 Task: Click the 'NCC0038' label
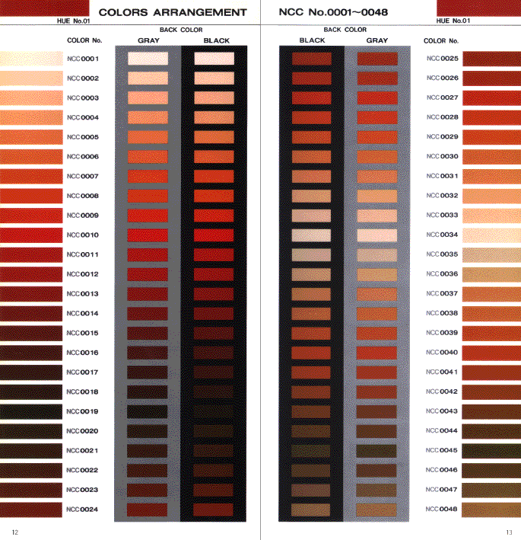[442, 313]
